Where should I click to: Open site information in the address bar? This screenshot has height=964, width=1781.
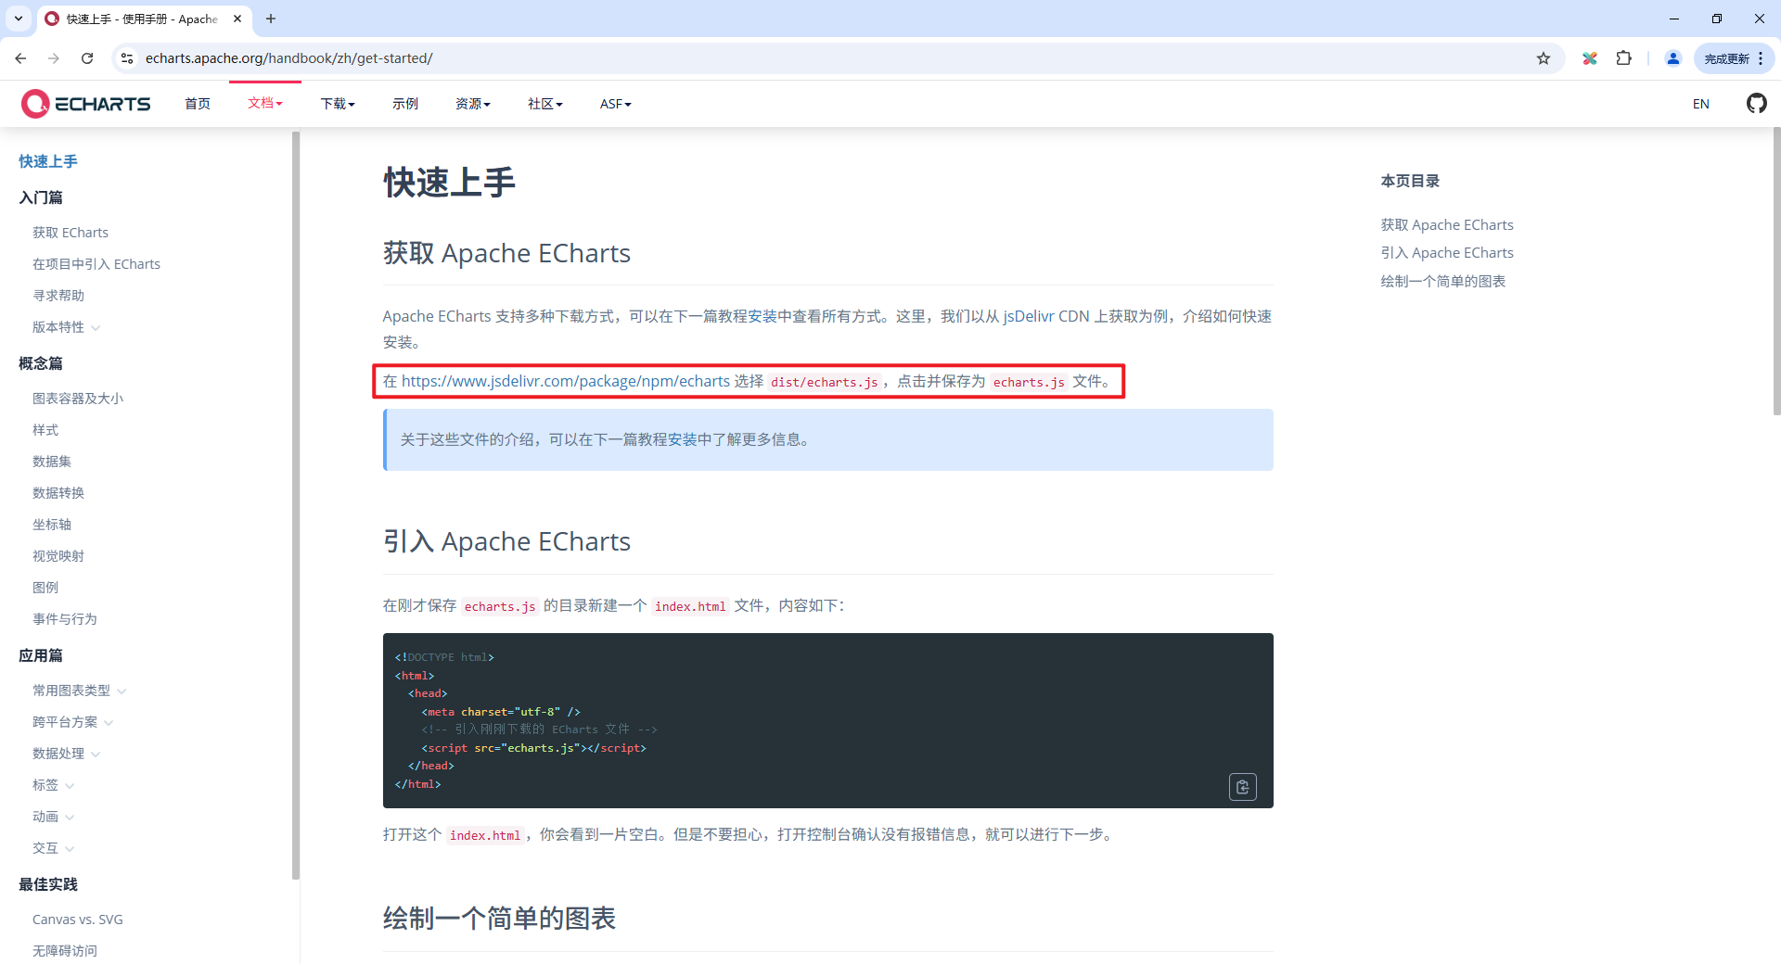tap(126, 57)
